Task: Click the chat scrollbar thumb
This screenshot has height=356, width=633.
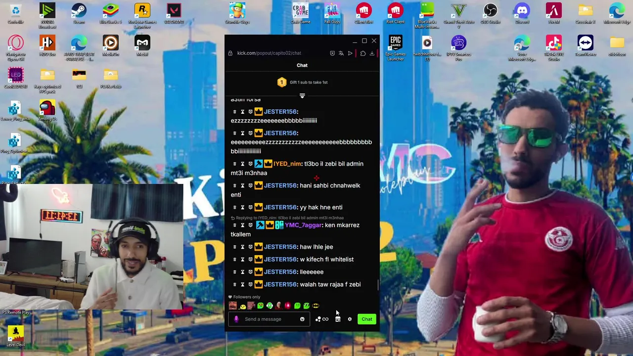Action: click(378, 285)
